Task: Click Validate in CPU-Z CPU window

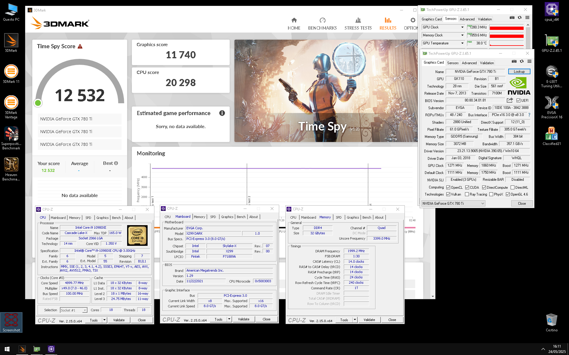Action: click(x=119, y=320)
